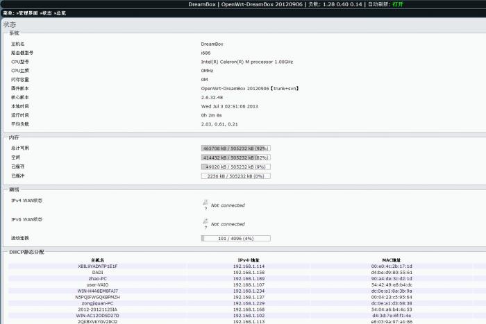The width and height of the screenshot is (486, 324).
Task: Select the zhao-PC DHCP lease row
Action: click(x=97, y=278)
